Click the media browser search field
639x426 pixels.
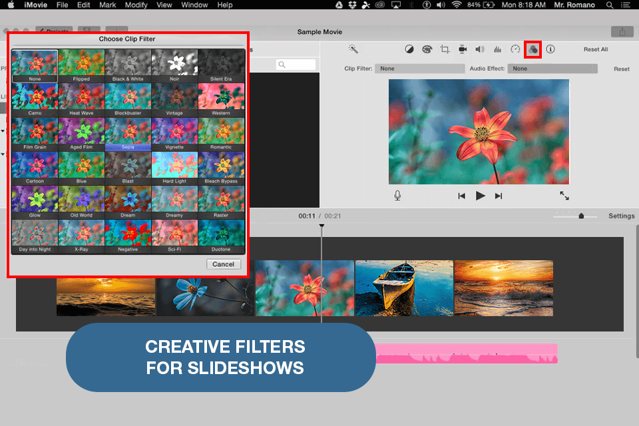click(x=296, y=65)
